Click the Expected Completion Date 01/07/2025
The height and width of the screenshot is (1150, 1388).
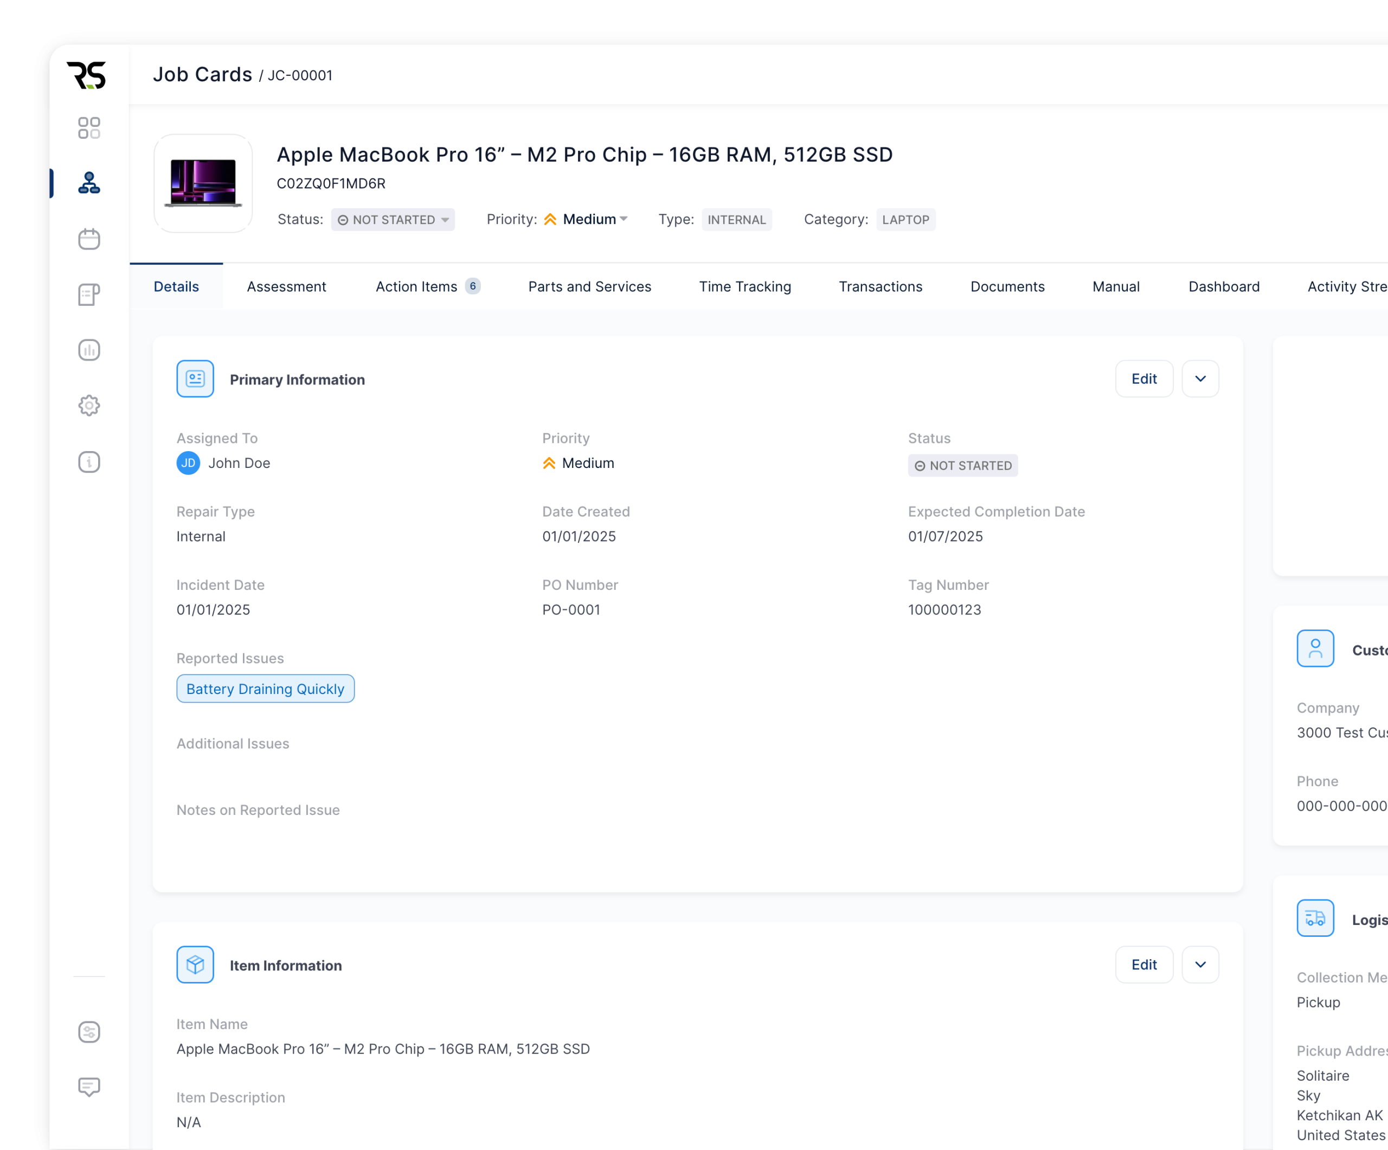[x=945, y=536]
